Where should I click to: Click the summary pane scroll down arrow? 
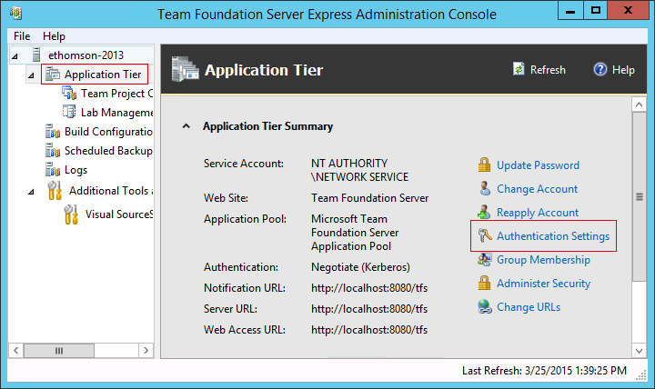pos(639,351)
